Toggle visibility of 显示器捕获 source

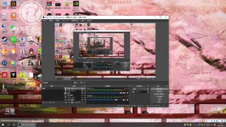point(82,100)
